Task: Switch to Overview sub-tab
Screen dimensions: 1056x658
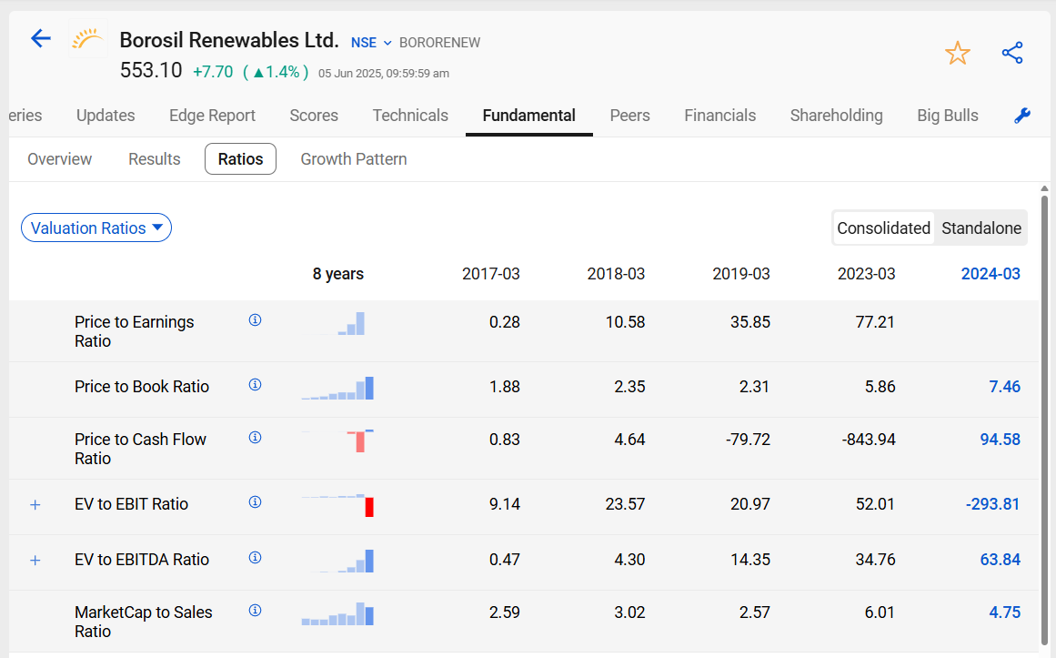Action: pyautogui.click(x=59, y=159)
